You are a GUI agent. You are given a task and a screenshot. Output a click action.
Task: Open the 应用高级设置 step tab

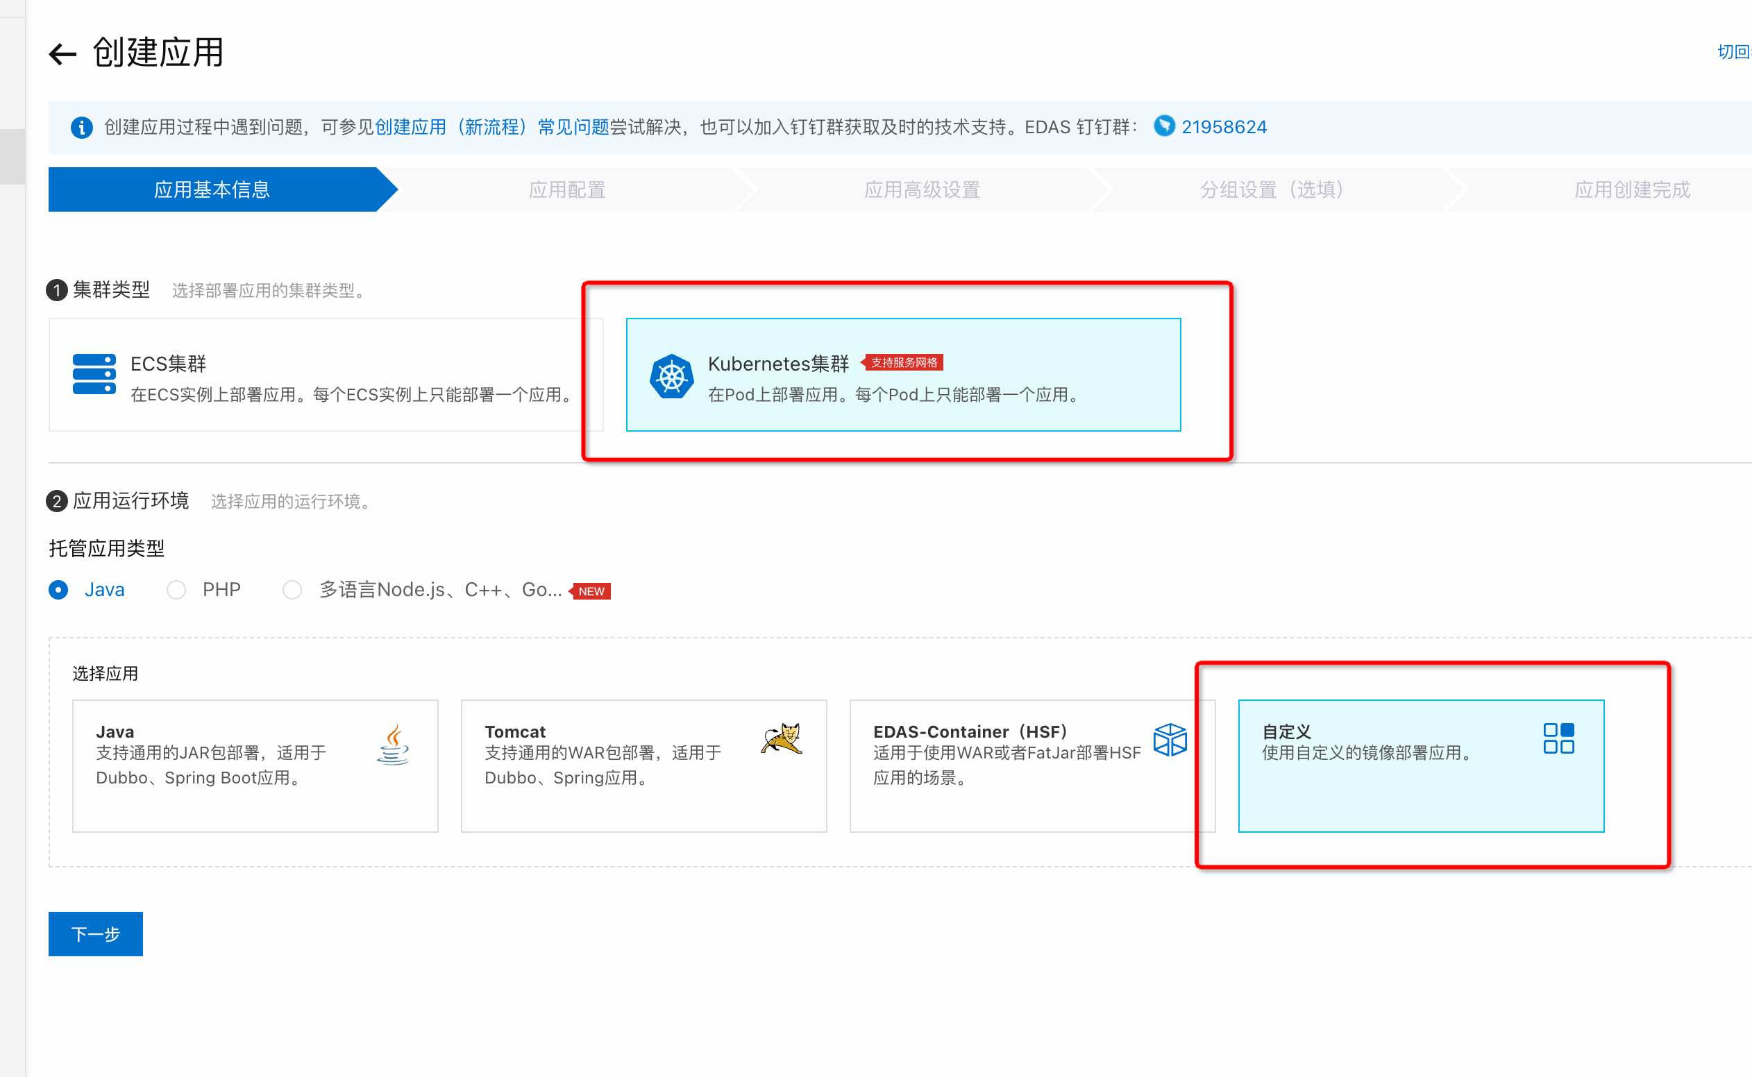point(922,189)
